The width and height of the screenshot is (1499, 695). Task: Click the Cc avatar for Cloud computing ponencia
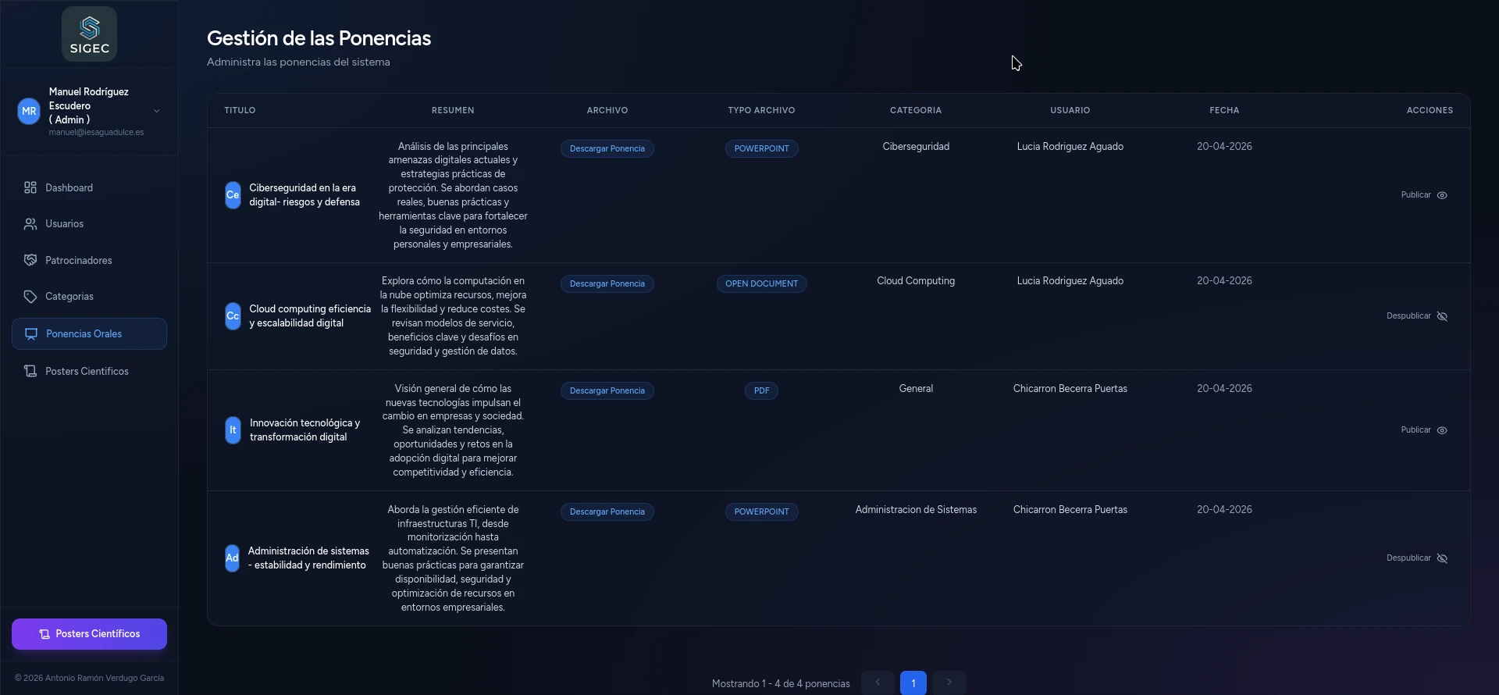click(x=233, y=316)
